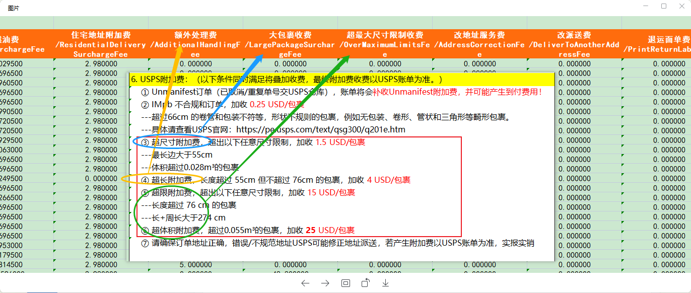Click the 大包裹收费 column header
The image size is (691, 293).
[290, 44]
